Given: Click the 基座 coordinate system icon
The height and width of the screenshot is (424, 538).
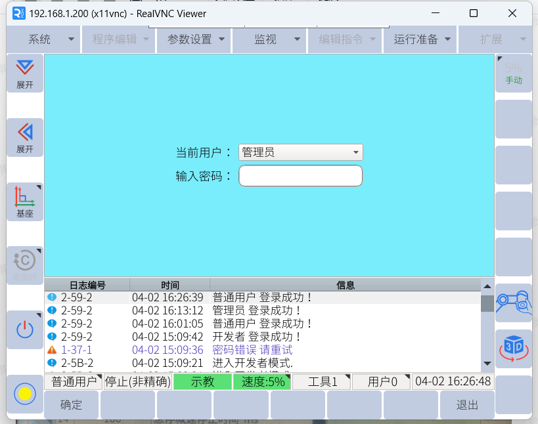Looking at the screenshot, I should 25,201.
